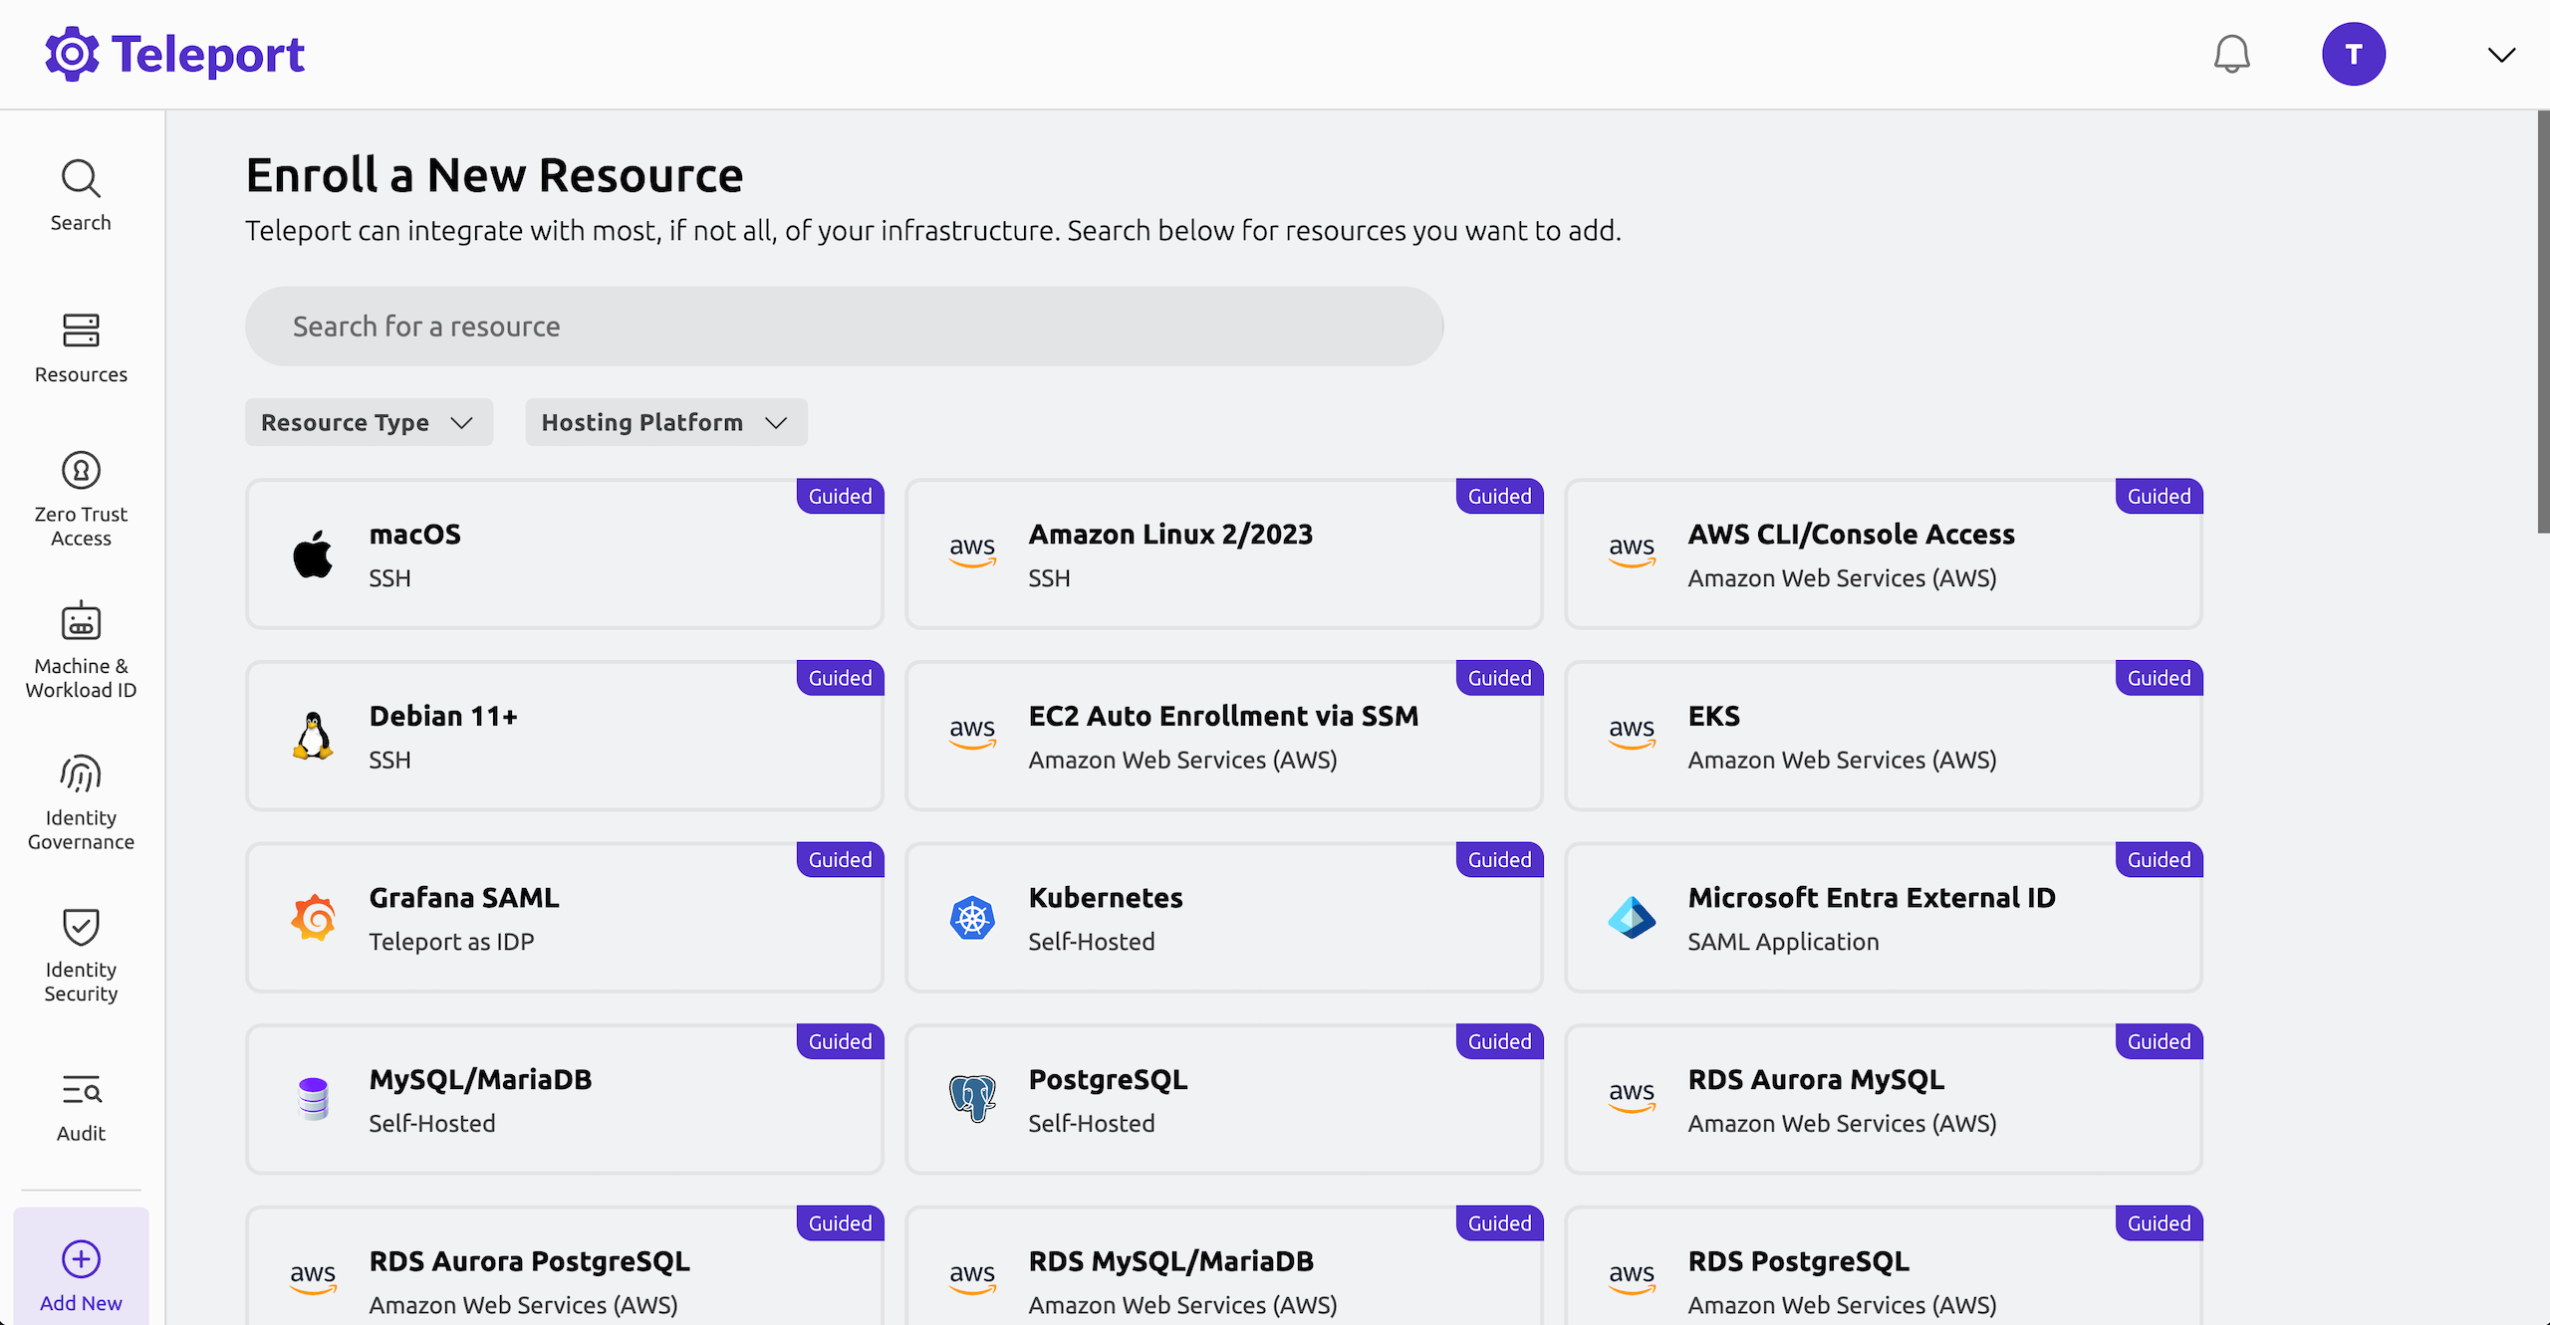The image size is (2550, 1325).
Task: Expand the account menu chevron
Action: pyautogui.click(x=2501, y=54)
